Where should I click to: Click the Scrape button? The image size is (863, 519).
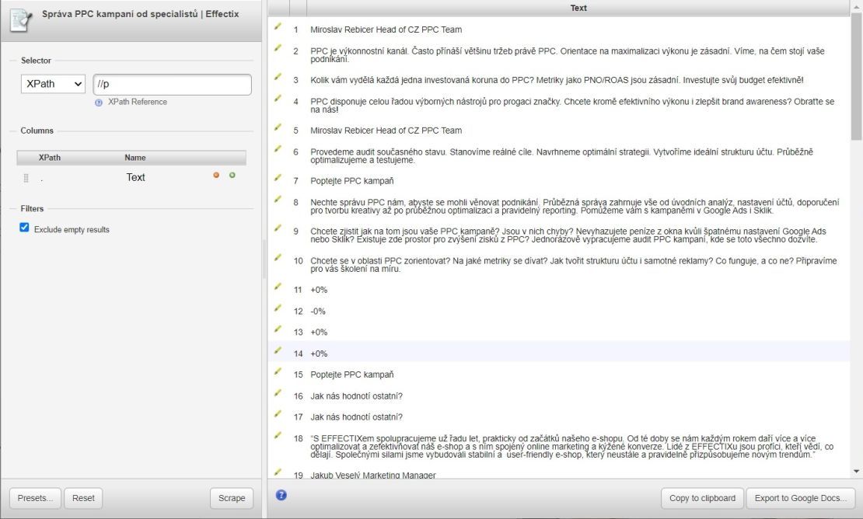[232, 498]
